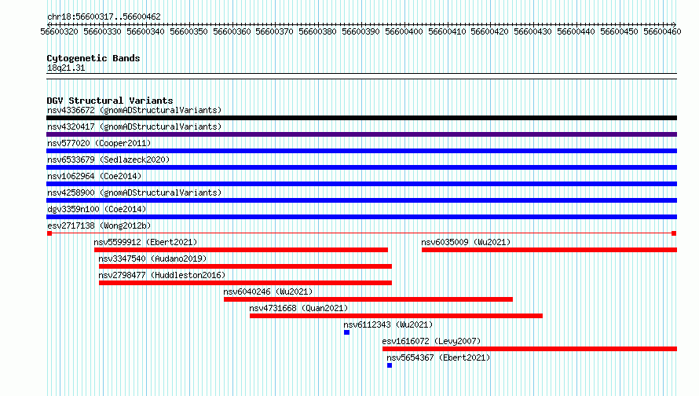Image resolution: width=699 pixels, height=396 pixels.
Task: Click the right red endpoint of esv2717138
Action: pyautogui.click(x=674, y=233)
